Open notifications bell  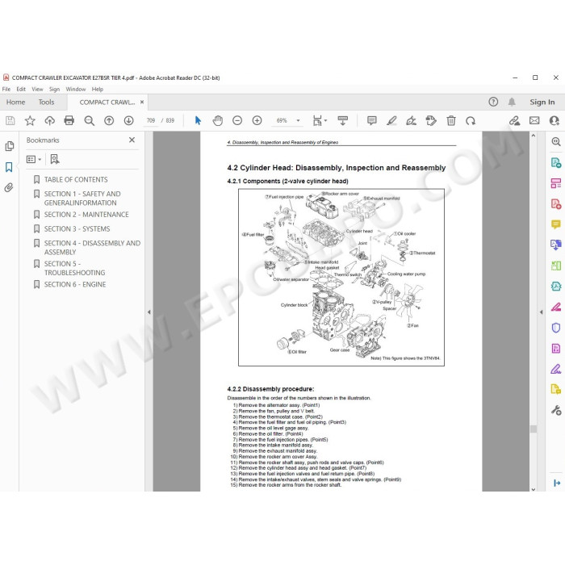pyautogui.click(x=512, y=102)
